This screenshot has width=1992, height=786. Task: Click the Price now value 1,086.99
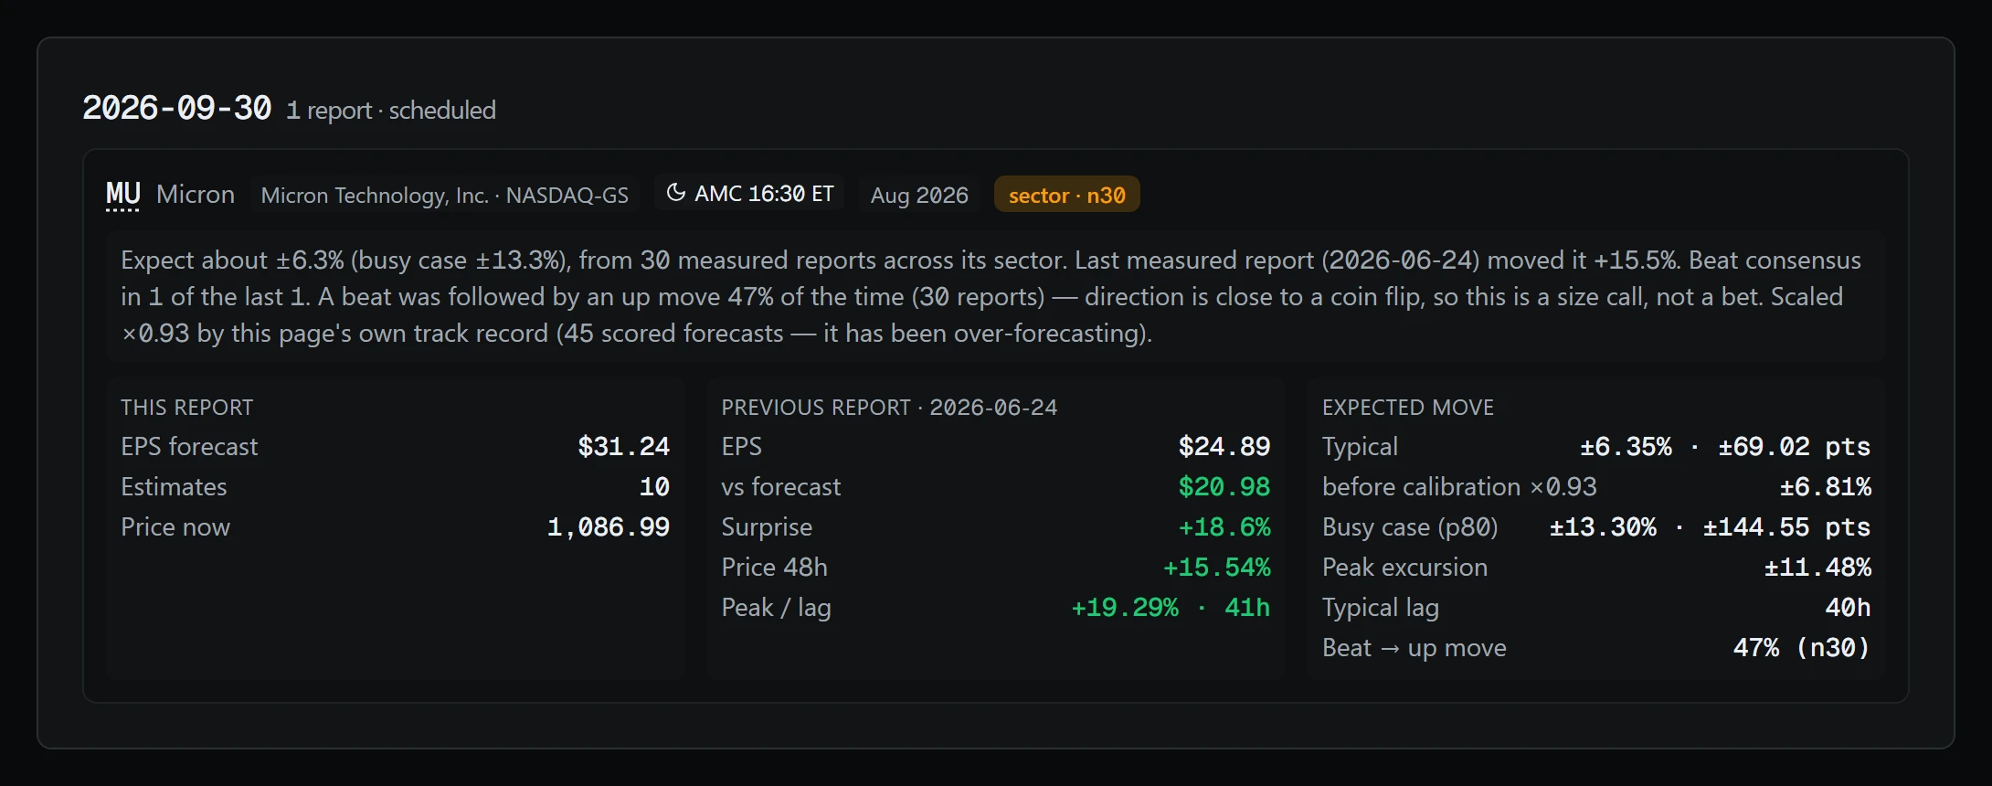coord(609,527)
